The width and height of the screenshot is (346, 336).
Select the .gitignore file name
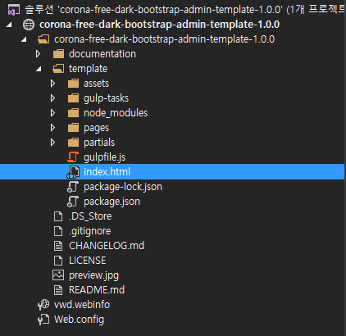[x=90, y=231]
